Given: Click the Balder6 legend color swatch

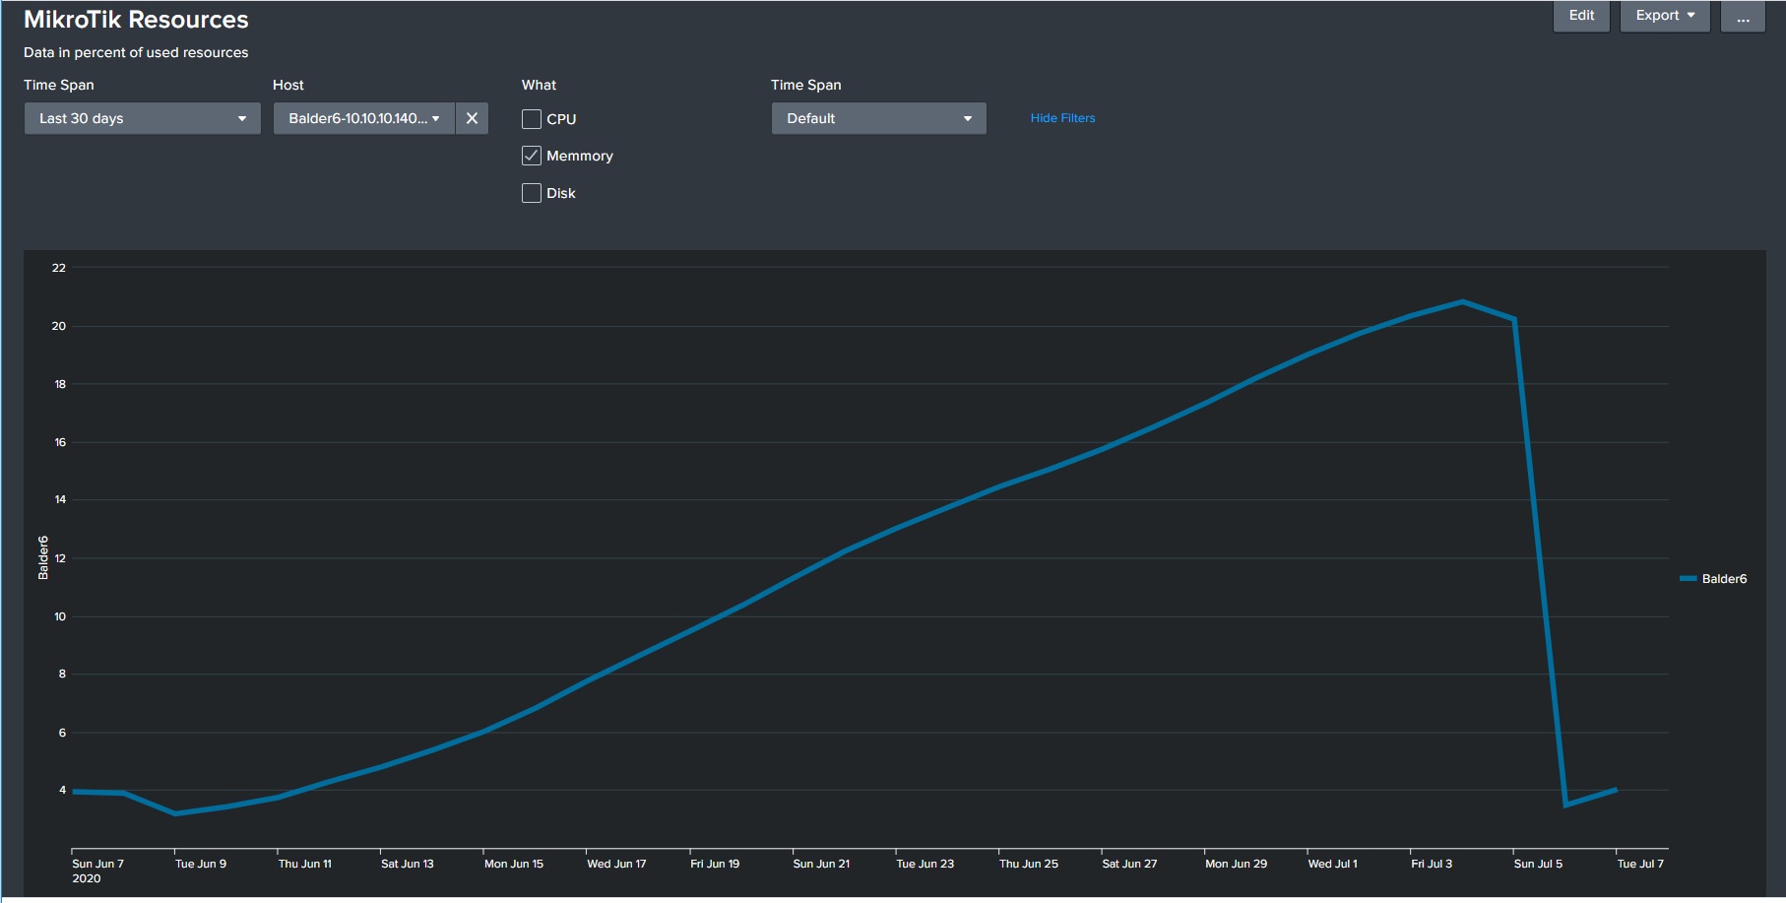Looking at the screenshot, I should coord(1688,579).
